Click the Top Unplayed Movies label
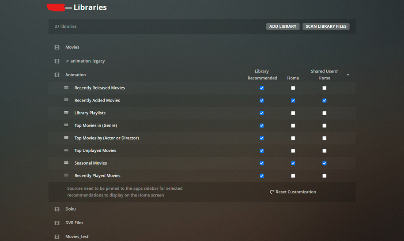404x241 pixels. pyautogui.click(x=95, y=151)
